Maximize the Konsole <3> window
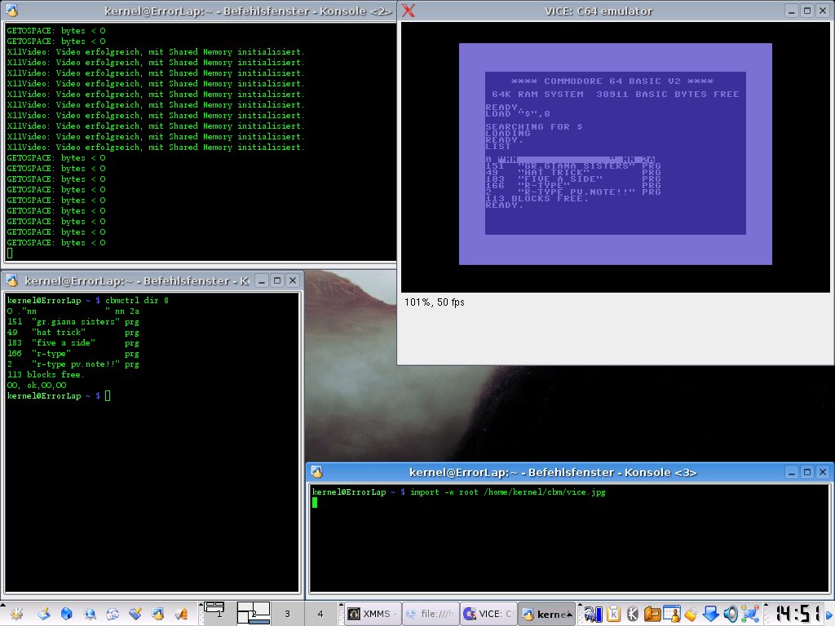 (806, 472)
